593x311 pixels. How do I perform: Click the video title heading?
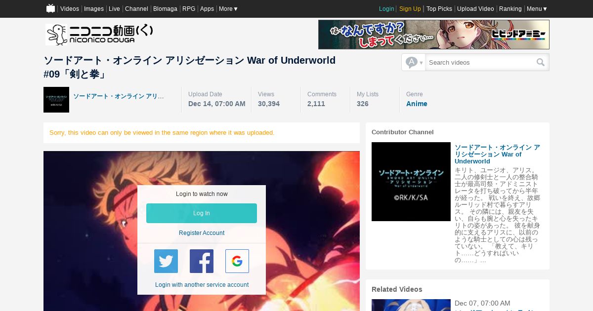point(190,67)
